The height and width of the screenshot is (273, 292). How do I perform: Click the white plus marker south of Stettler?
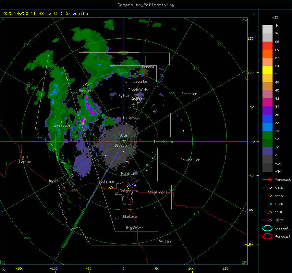[x=183, y=130]
